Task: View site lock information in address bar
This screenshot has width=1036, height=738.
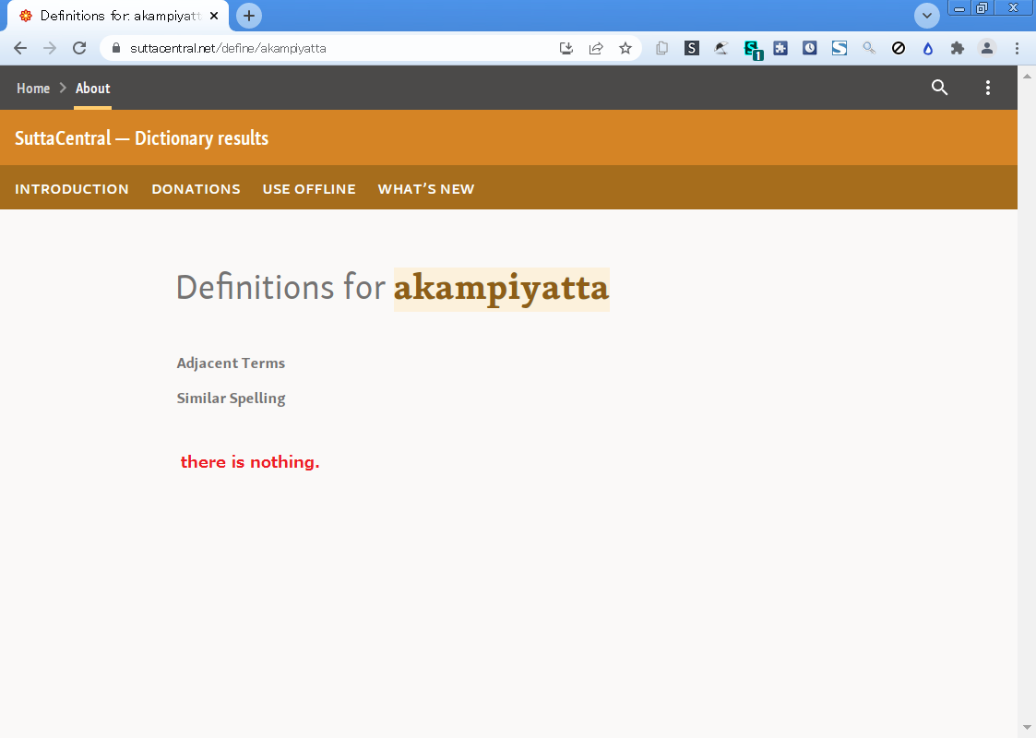Action: [116, 48]
